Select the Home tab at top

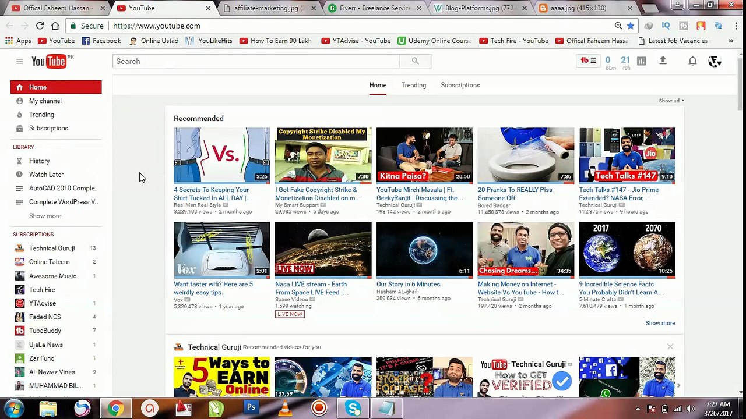pyautogui.click(x=378, y=85)
